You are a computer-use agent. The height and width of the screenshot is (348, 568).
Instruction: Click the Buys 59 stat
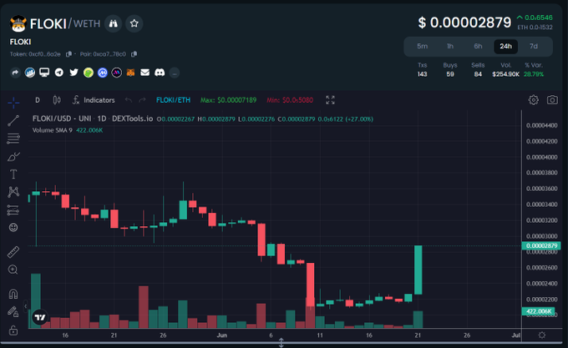[450, 70]
